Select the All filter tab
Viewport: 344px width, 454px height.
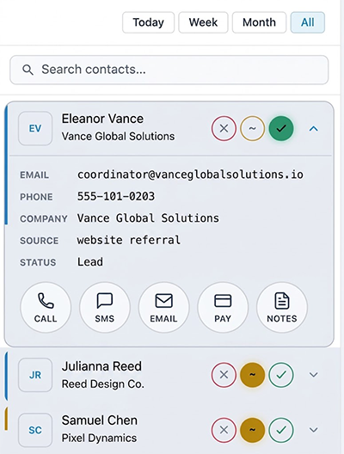click(x=308, y=22)
